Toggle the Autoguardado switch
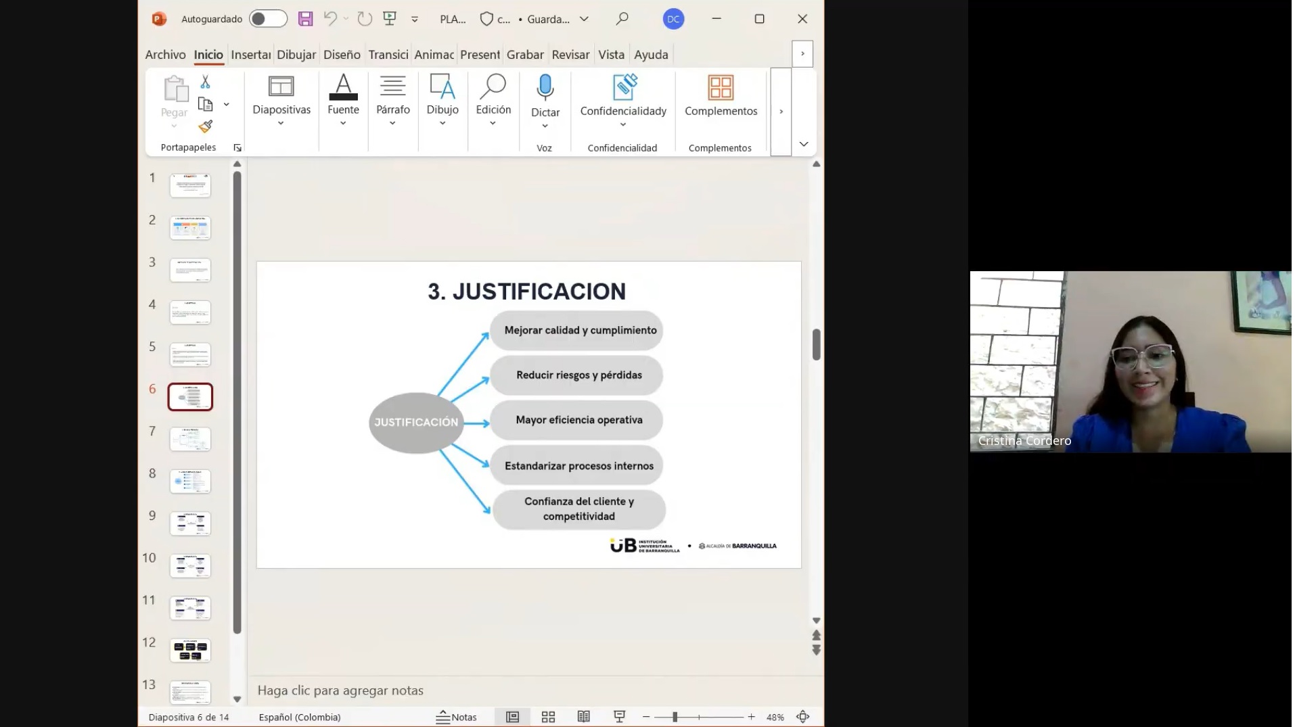Screen dimensions: 1295x727 coord(268,19)
